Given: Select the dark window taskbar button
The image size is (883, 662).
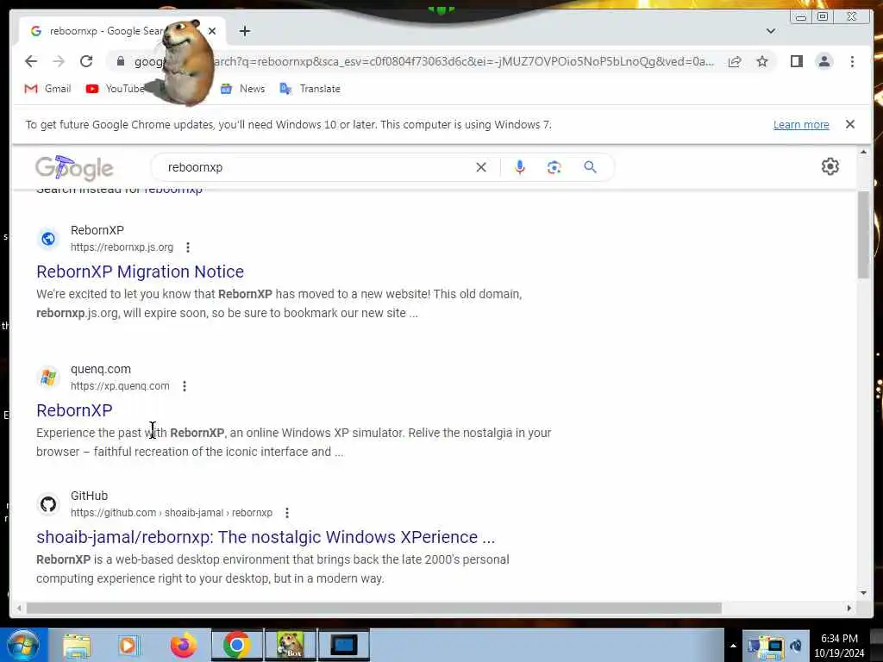Looking at the screenshot, I should tap(344, 645).
